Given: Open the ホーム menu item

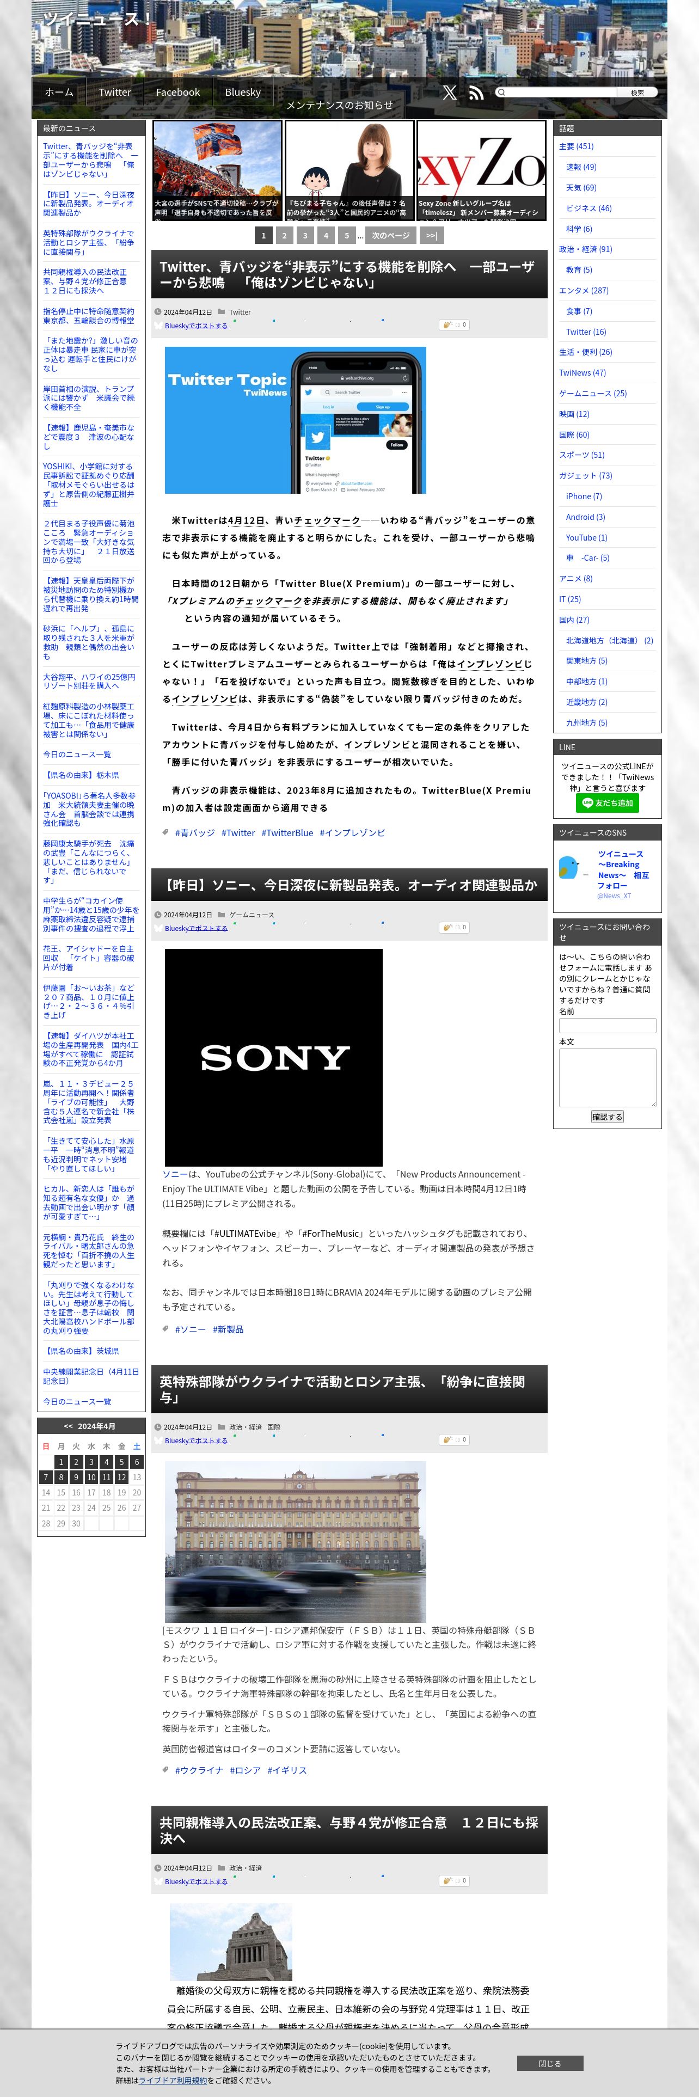Looking at the screenshot, I should tap(59, 92).
